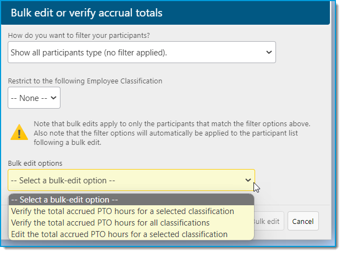
Task: Open the participant filter dropdown
Action: coord(142,52)
